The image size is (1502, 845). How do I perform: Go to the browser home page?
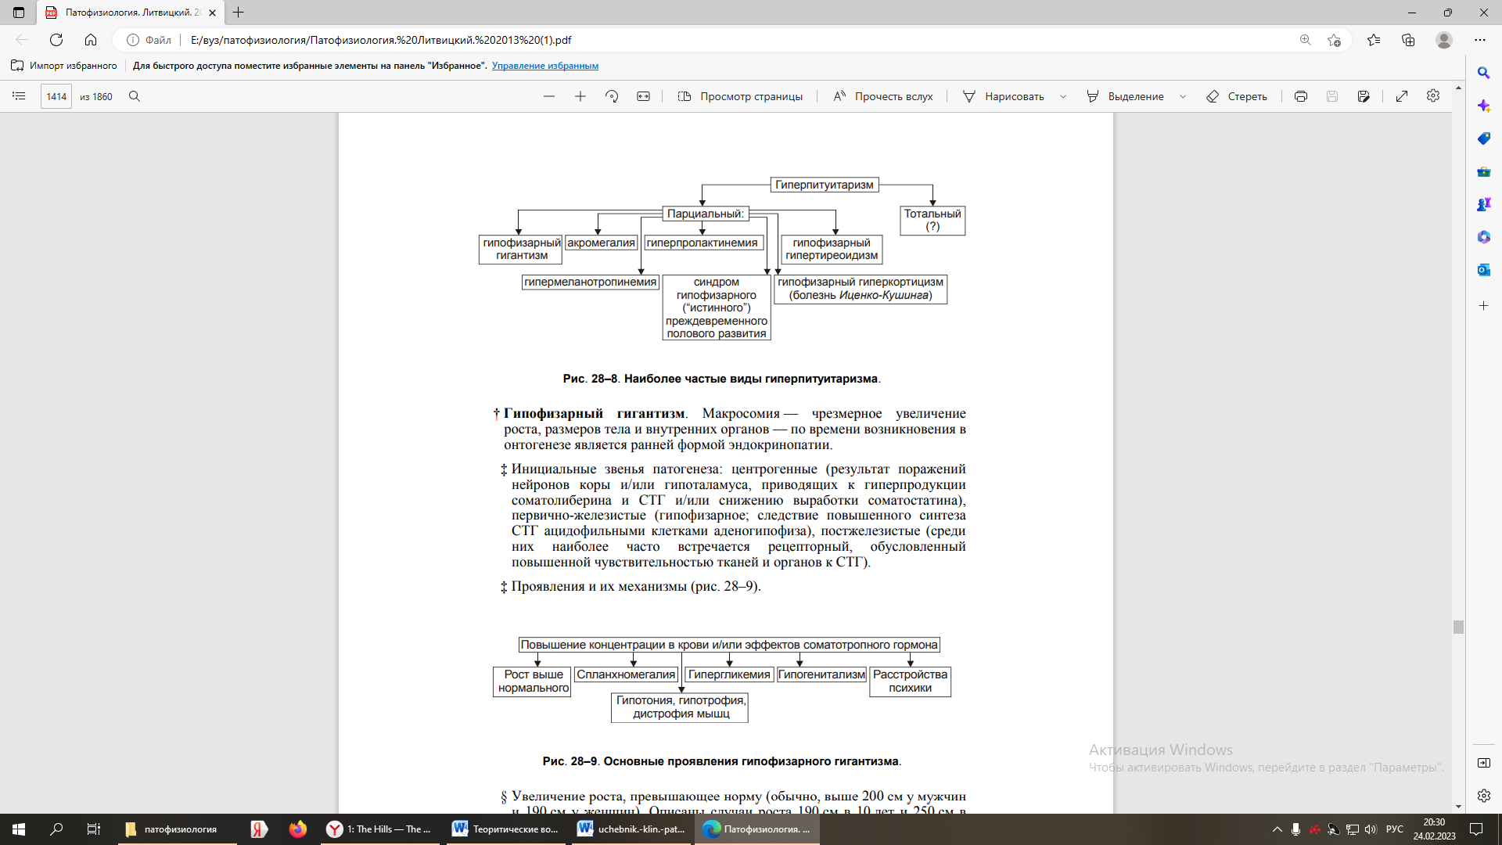91,40
